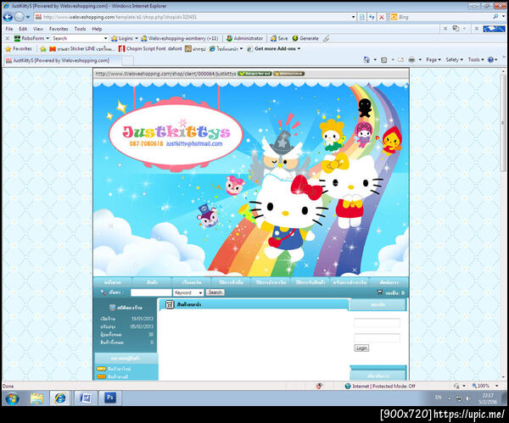Click the first login field
The width and height of the screenshot is (509, 423).
click(377, 323)
